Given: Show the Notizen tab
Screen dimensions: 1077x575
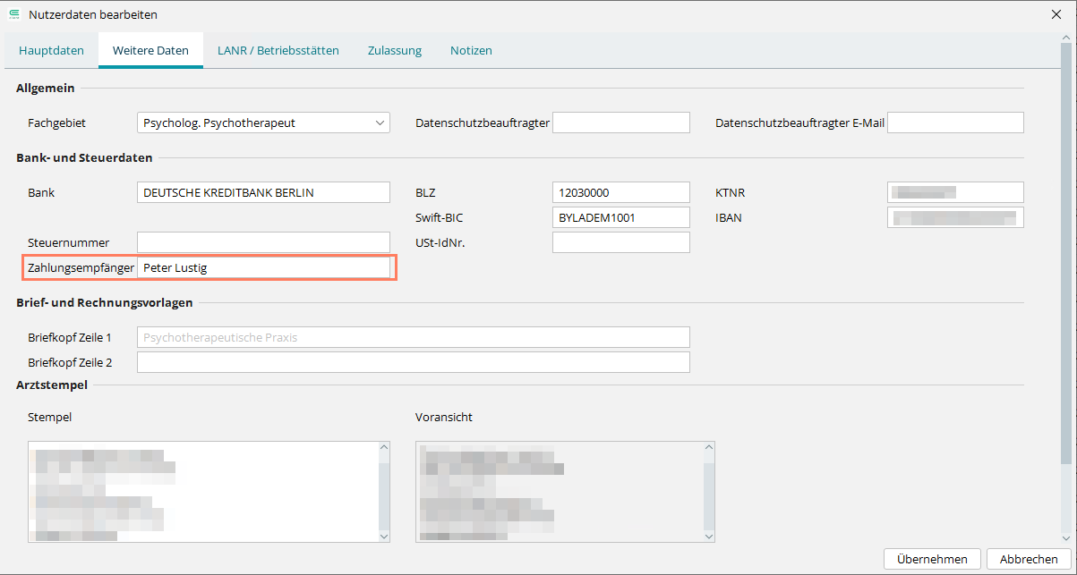Looking at the screenshot, I should click(x=471, y=50).
